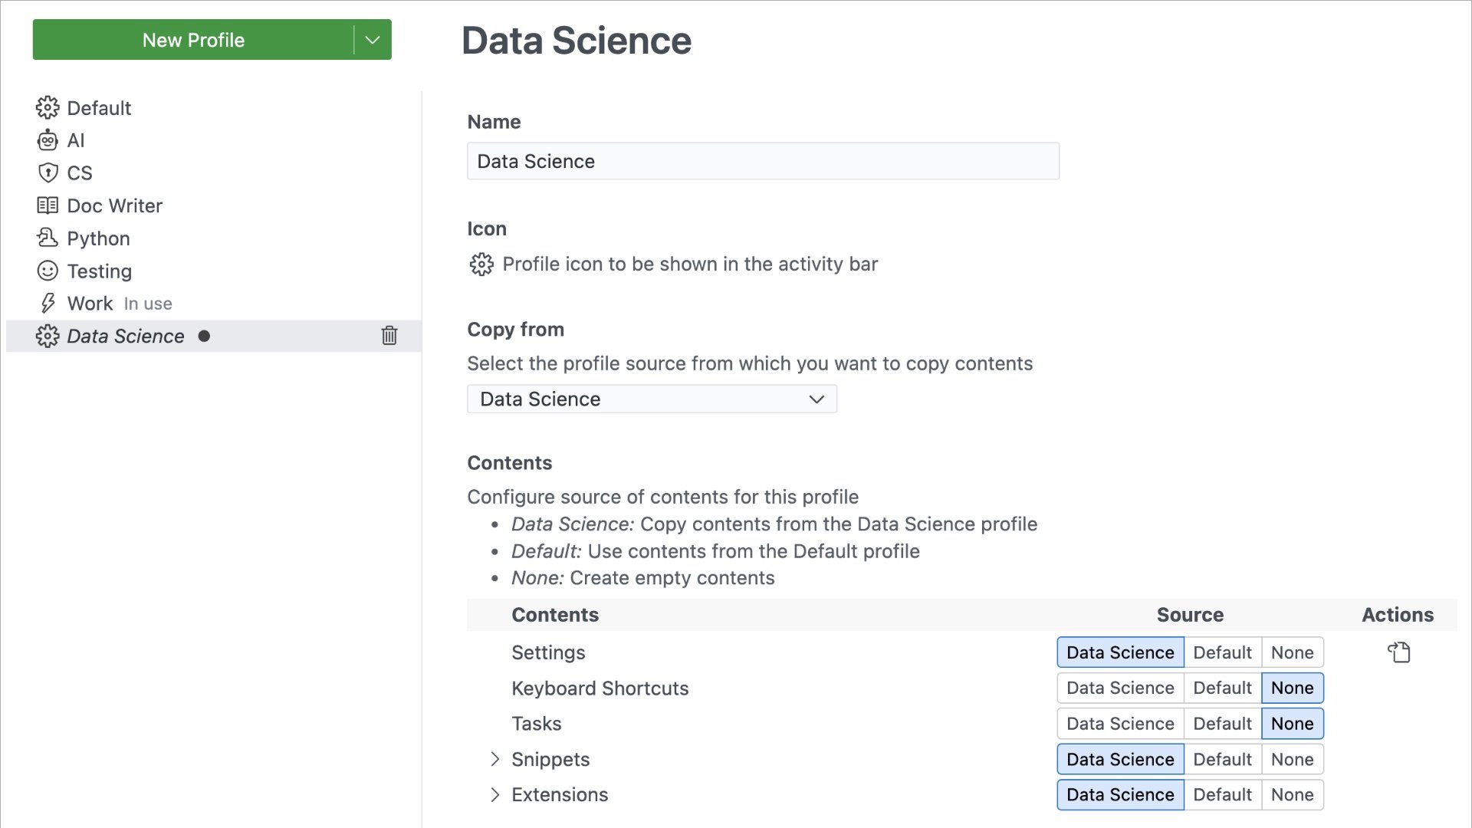The image size is (1472, 828).
Task: Click the profile Name input field
Action: [763, 161]
